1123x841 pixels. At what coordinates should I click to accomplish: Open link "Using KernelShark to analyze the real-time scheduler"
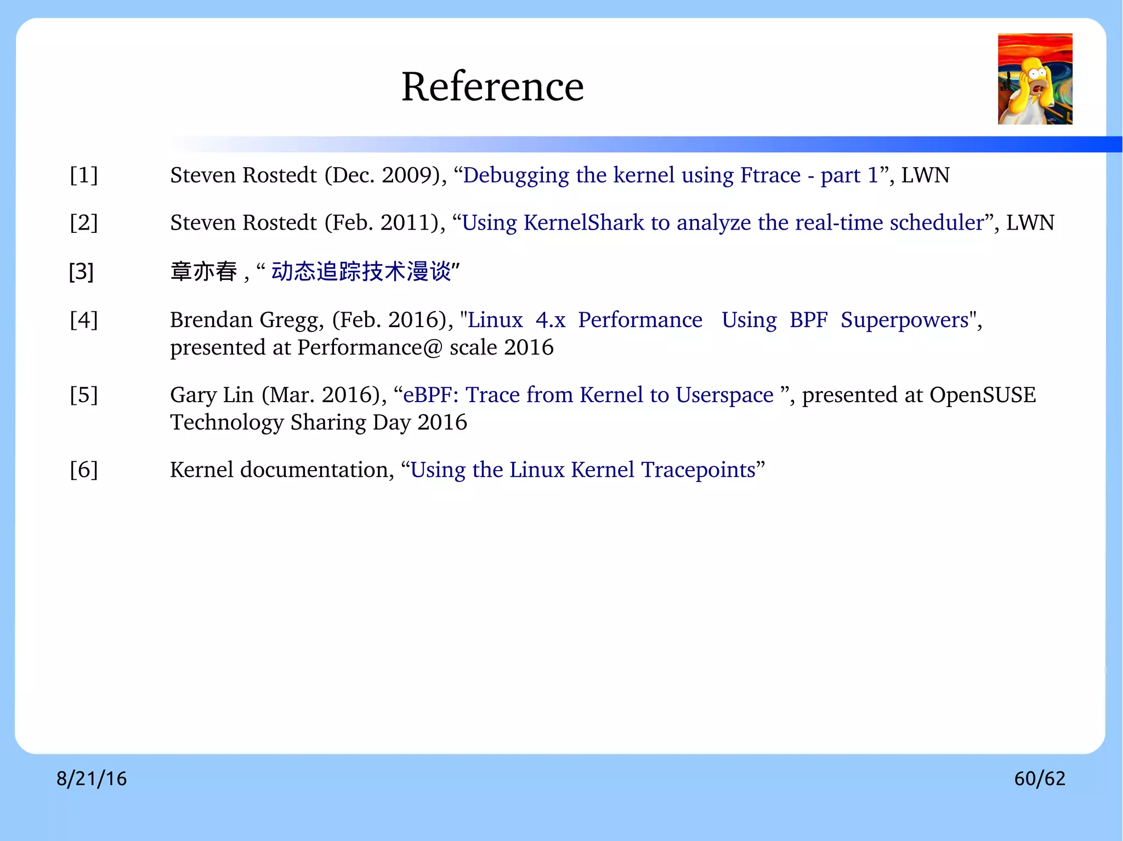pos(723,223)
